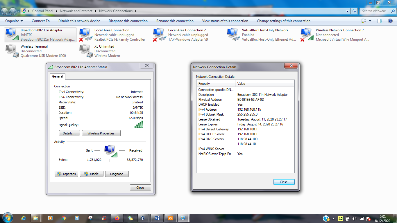Open the Help question mark icon

click(x=391, y=21)
